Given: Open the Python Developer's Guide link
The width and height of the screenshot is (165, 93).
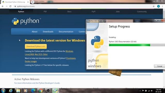Looking at the screenshot, I should pyautogui.click(x=49, y=83).
